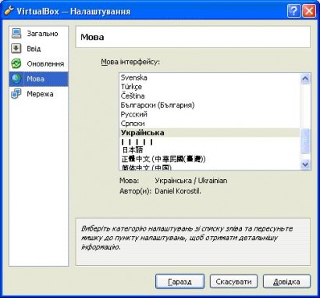The image size is (320, 298).
Task: Click the Скасувати button
Action: [x=233, y=282]
